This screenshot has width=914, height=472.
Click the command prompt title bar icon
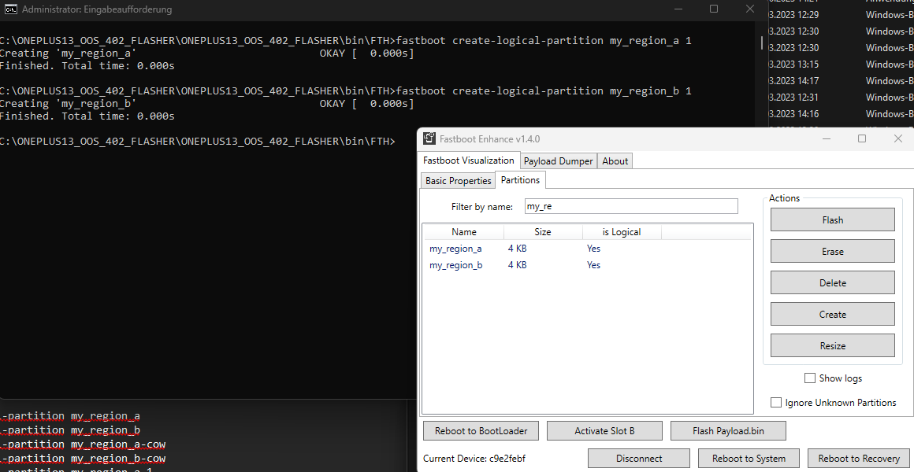click(x=9, y=9)
